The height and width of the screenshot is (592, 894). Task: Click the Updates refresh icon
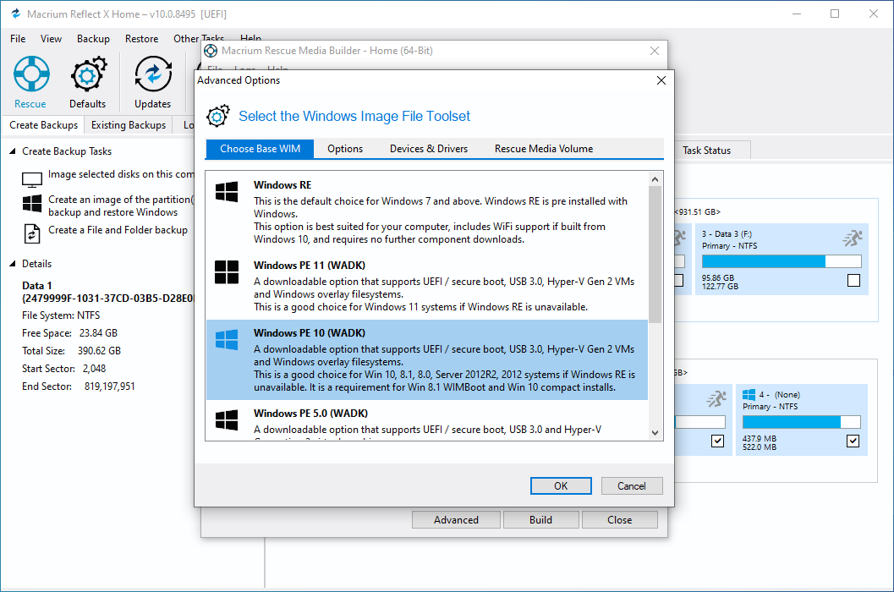pos(153,74)
